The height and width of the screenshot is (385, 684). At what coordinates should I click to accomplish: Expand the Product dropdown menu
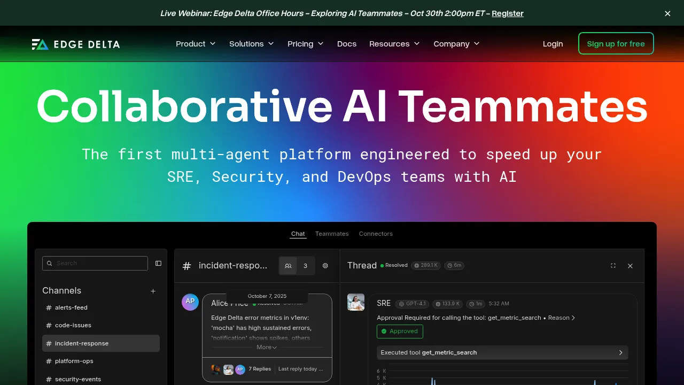coord(196,44)
